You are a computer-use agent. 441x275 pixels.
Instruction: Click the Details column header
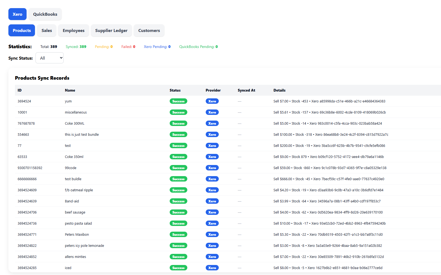279,90
